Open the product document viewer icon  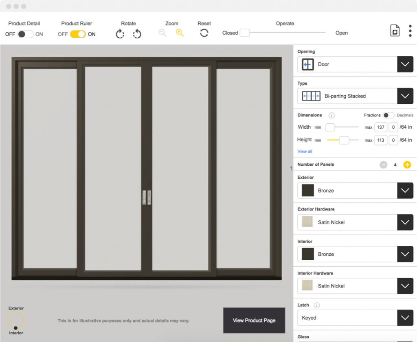pos(395,30)
